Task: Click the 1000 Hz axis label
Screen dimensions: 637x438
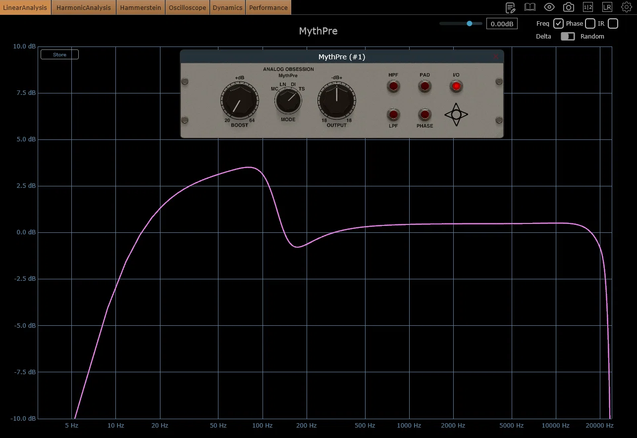Action: click(x=409, y=426)
